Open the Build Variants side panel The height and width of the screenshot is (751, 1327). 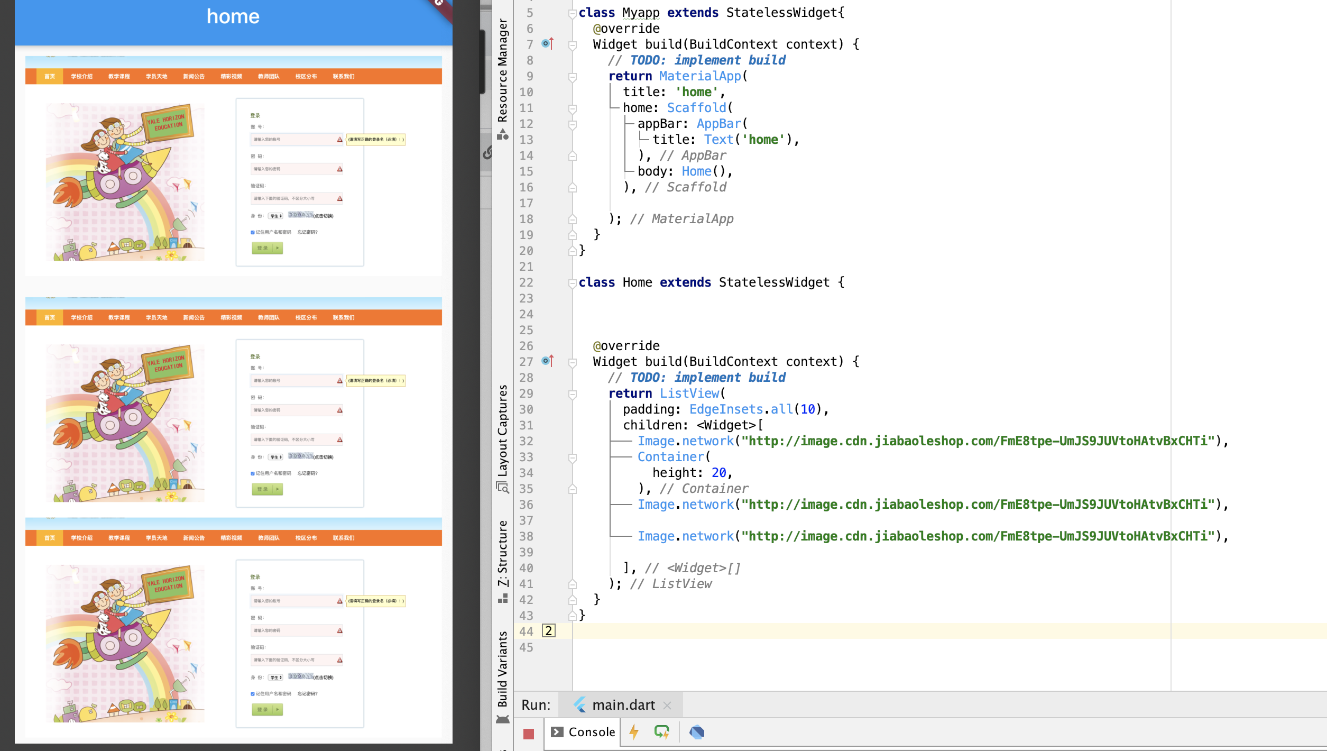[502, 669]
